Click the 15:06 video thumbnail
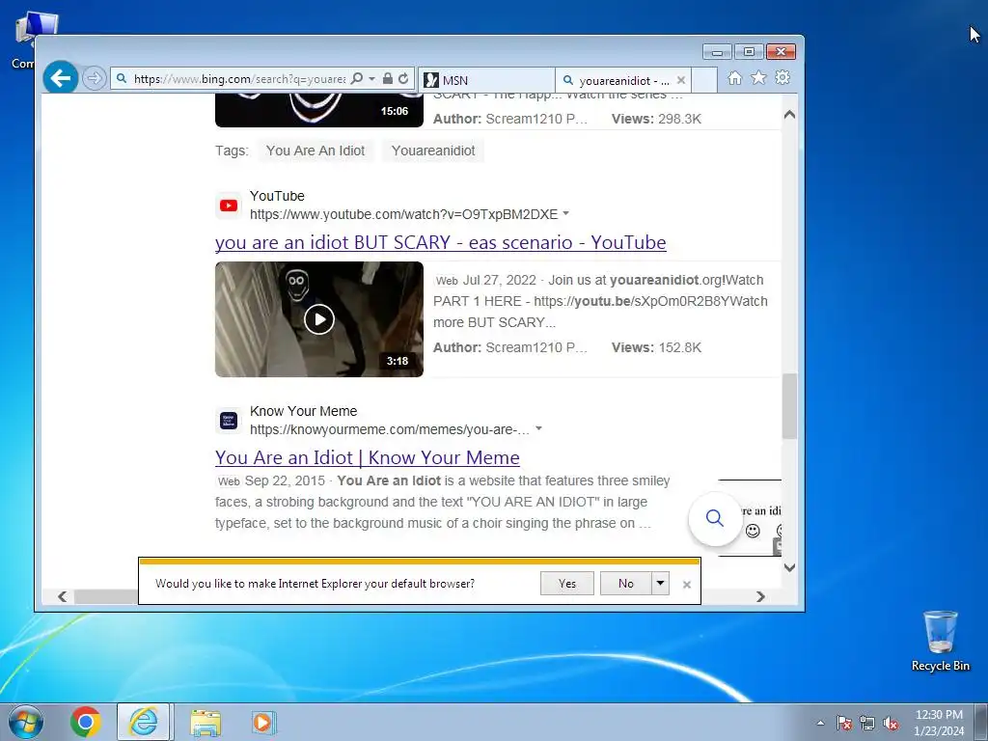This screenshot has width=988, height=741. pyautogui.click(x=318, y=110)
